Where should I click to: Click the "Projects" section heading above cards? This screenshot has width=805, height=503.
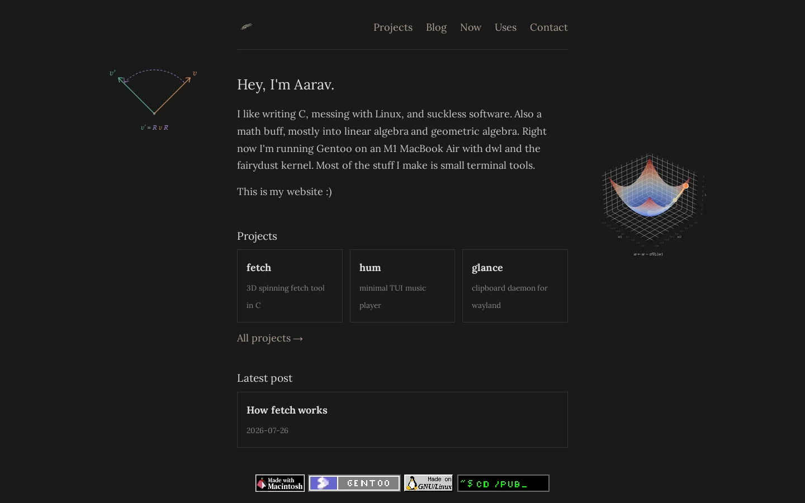[257, 236]
